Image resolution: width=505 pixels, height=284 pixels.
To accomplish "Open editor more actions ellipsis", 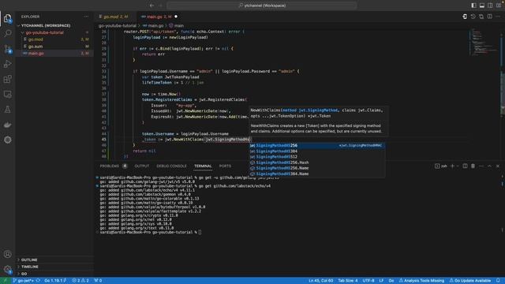I will [x=498, y=17].
